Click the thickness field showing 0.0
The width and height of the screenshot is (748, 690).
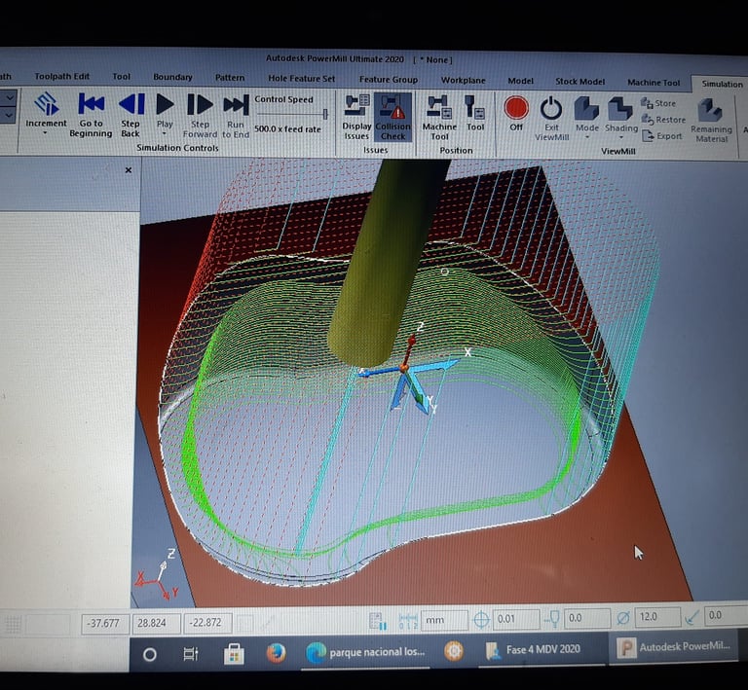pyautogui.click(x=586, y=618)
